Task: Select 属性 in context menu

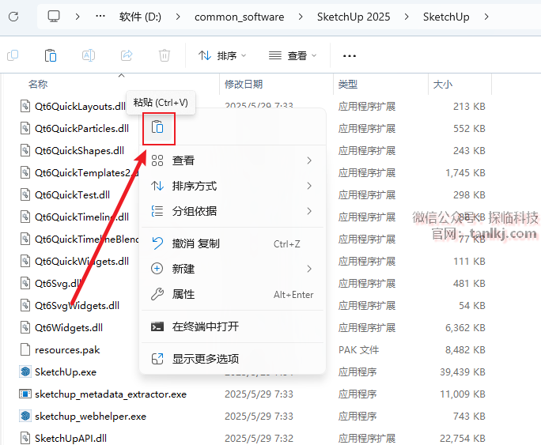Action: pyautogui.click(x=233, y=294)
